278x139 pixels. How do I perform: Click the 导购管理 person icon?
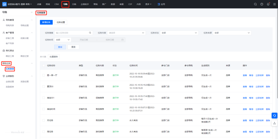4,20
